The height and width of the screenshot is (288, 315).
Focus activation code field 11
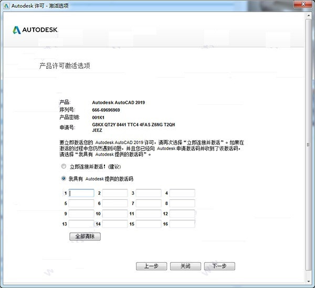tap(149, 214)
